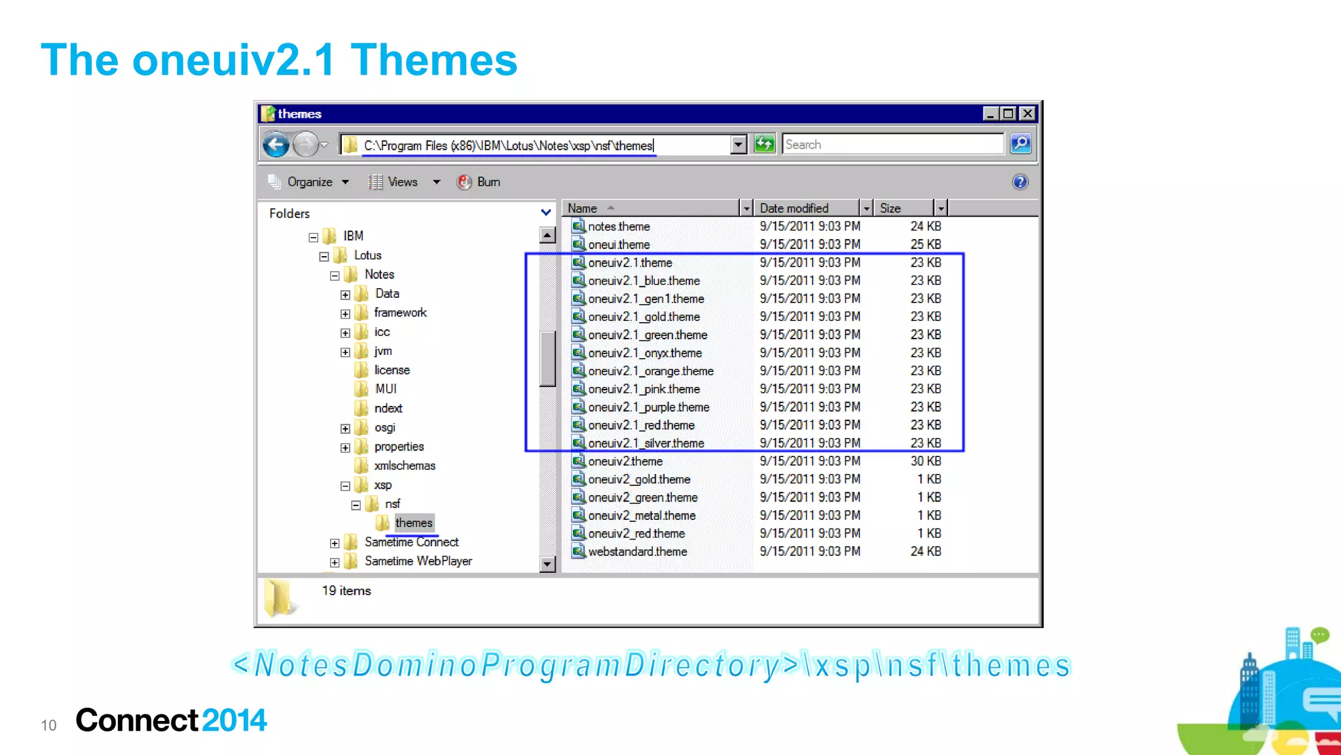Image resolution: width=1341 pixels, height=755 pixels.
Task: Open the Size column filter dropdown
Action: [941, 208]
